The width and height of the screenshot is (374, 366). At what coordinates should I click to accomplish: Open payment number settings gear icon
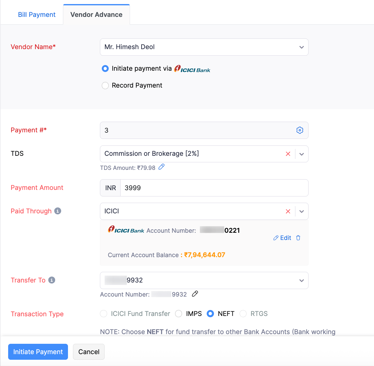299,130
